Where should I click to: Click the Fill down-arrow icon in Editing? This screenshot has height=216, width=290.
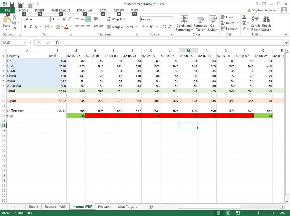click(x=244, y=23)
